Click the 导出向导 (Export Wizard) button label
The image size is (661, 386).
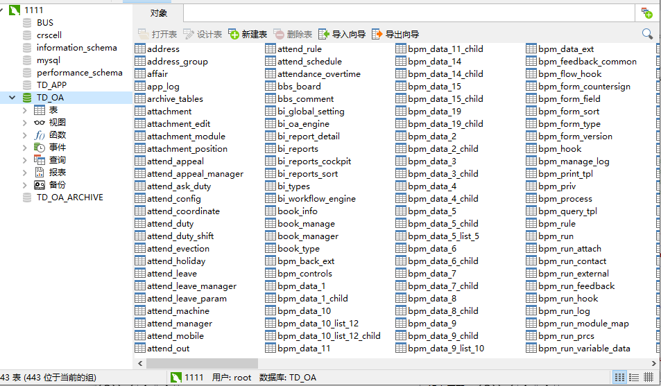(402, 34)
